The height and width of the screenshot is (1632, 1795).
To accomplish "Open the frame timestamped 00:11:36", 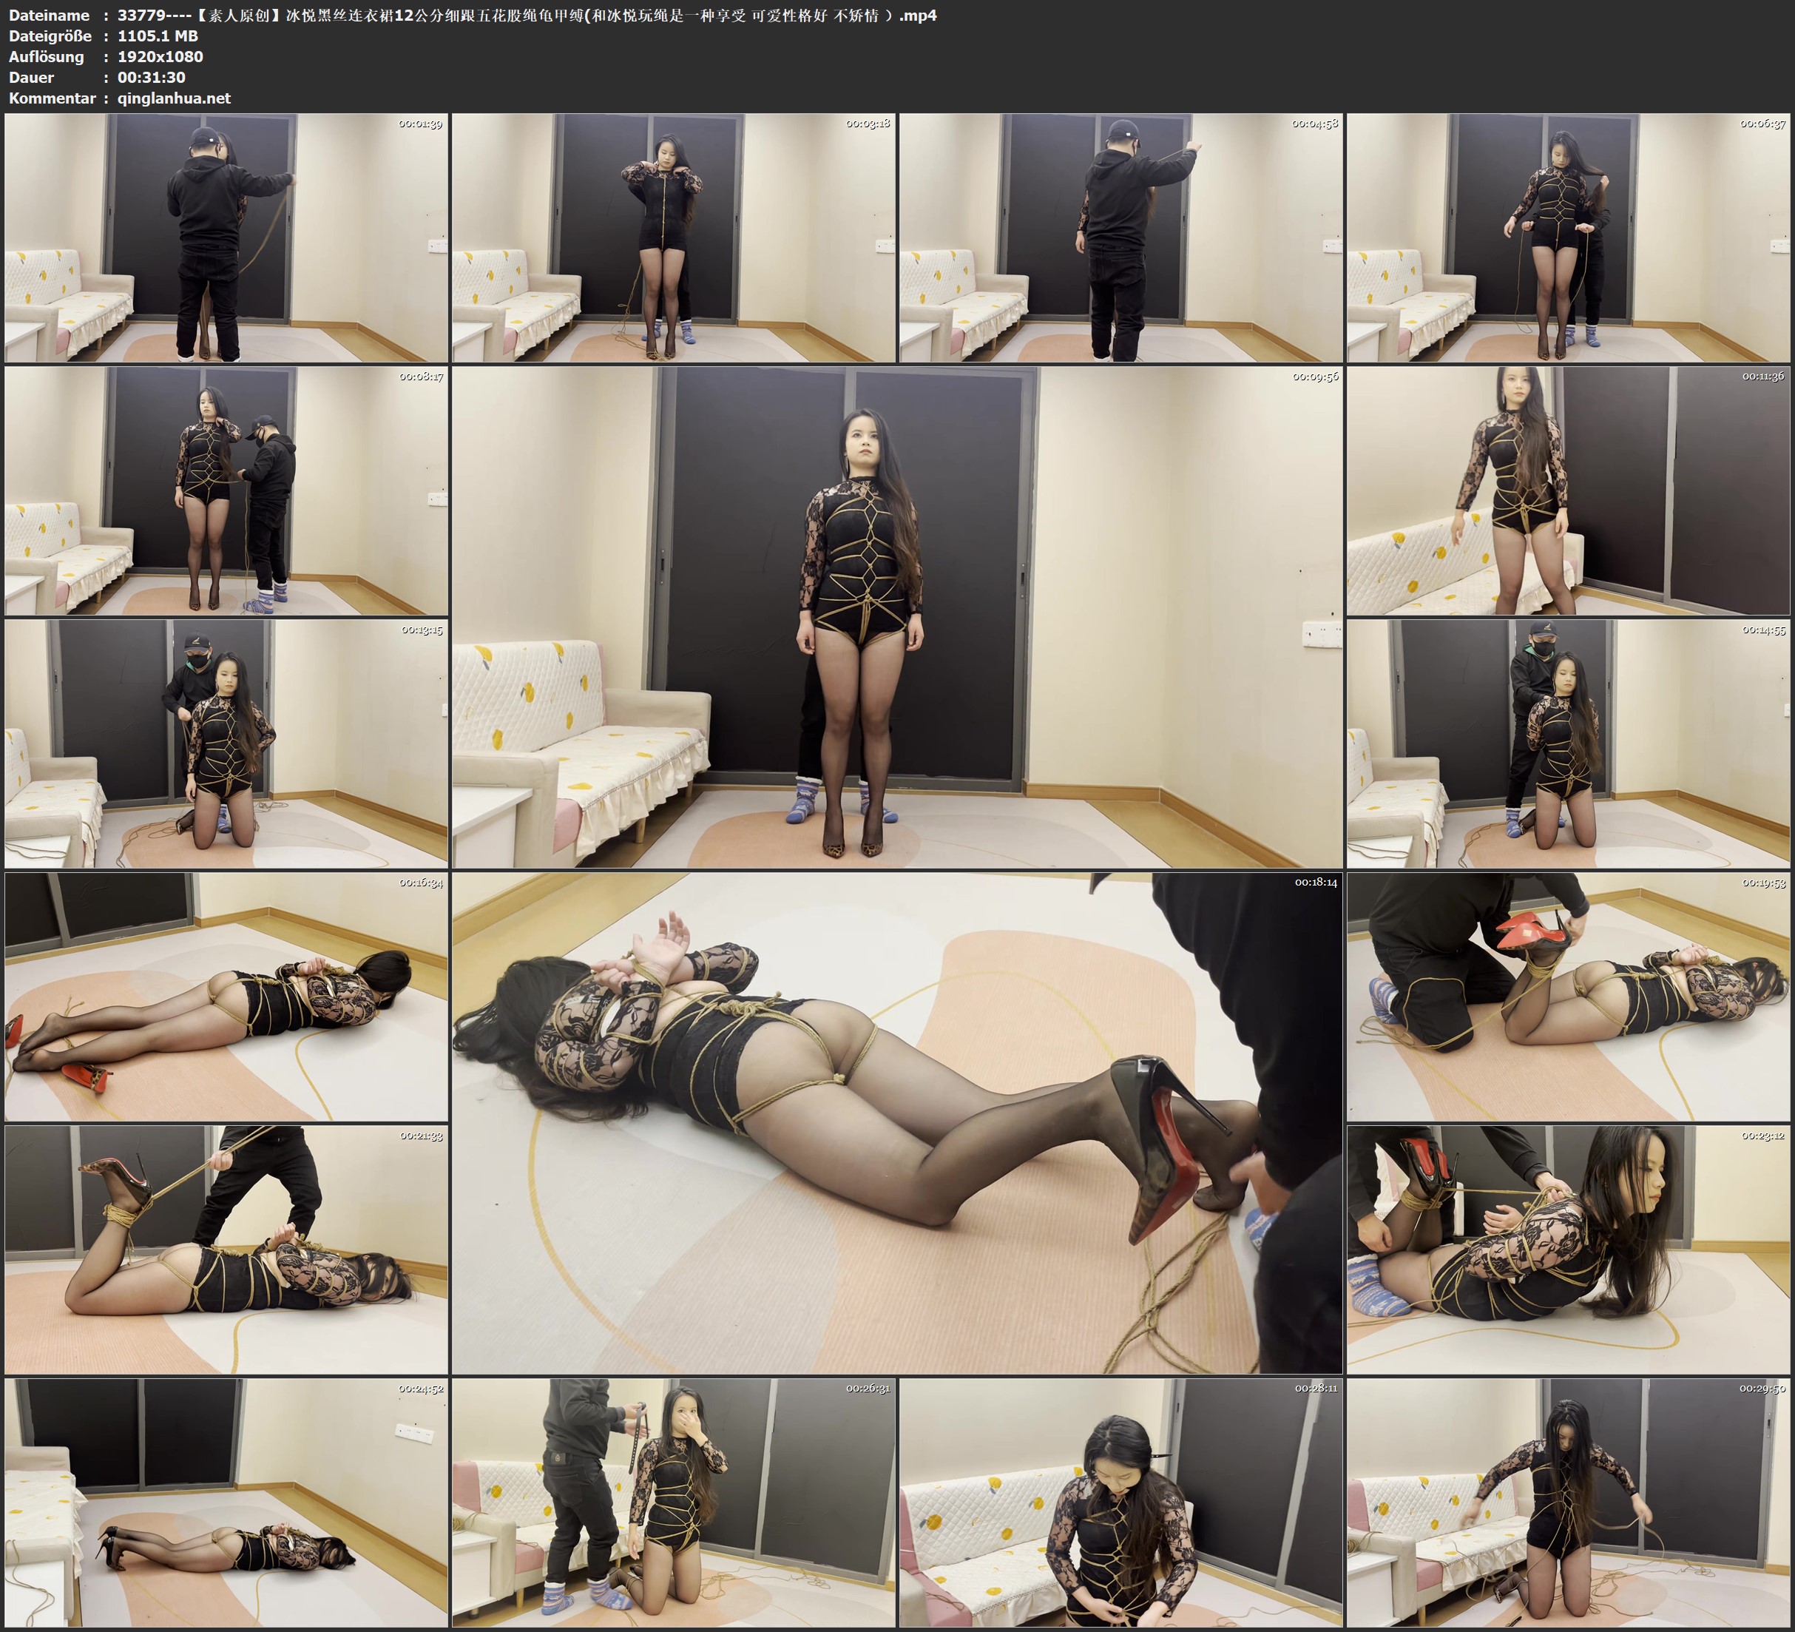I will tap(1568, 490).
